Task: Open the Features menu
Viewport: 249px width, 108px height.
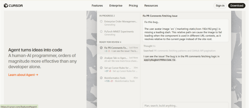Action: [97, 6]
